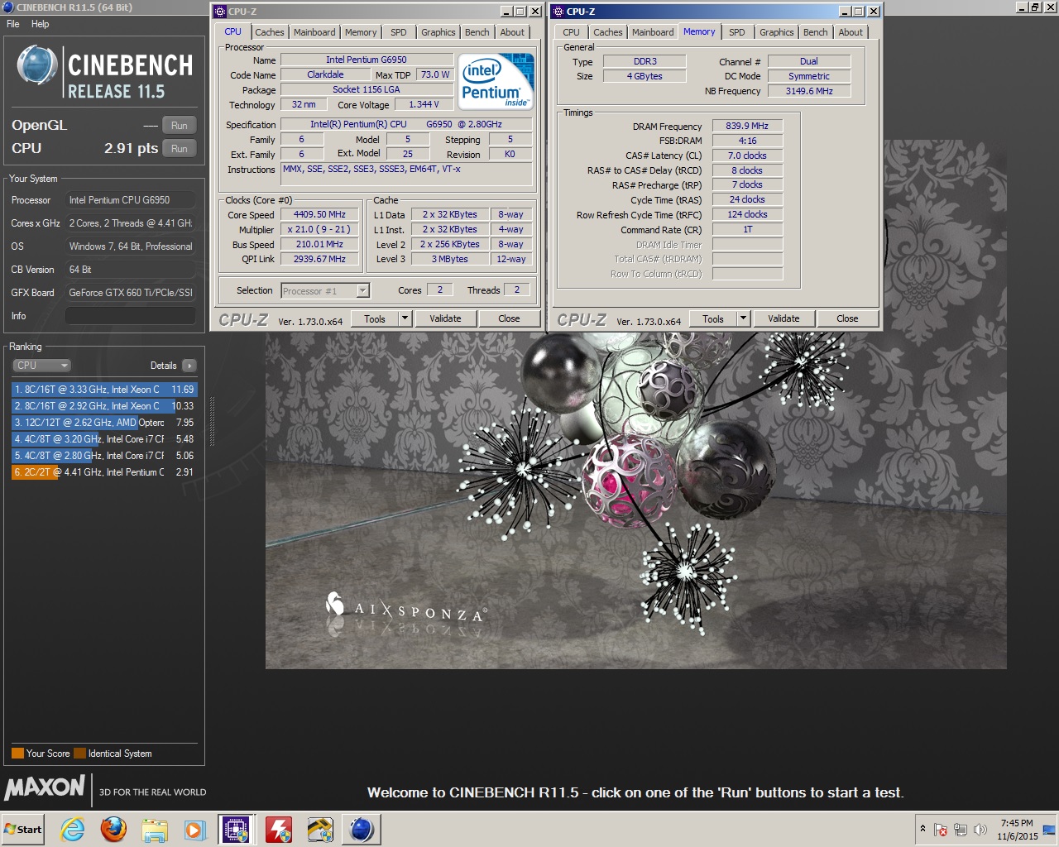This screenshot has width=1059, height=847.
Task: Open Bench tab in left CPU-Z
Action: coord(477,32)
